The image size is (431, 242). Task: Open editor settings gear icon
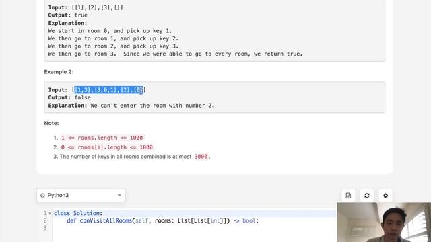[x=385, y=196]
